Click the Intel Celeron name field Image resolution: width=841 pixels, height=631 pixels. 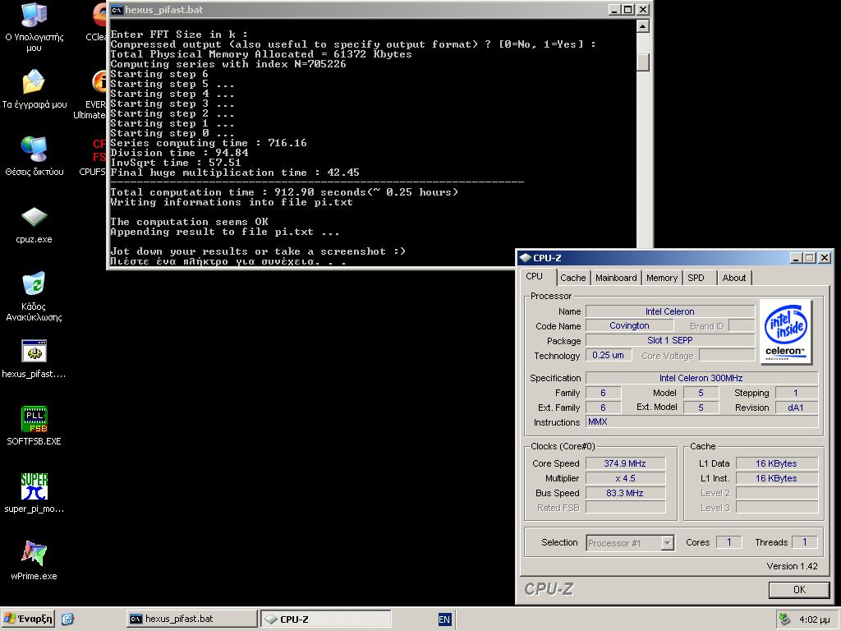(670, 311)
